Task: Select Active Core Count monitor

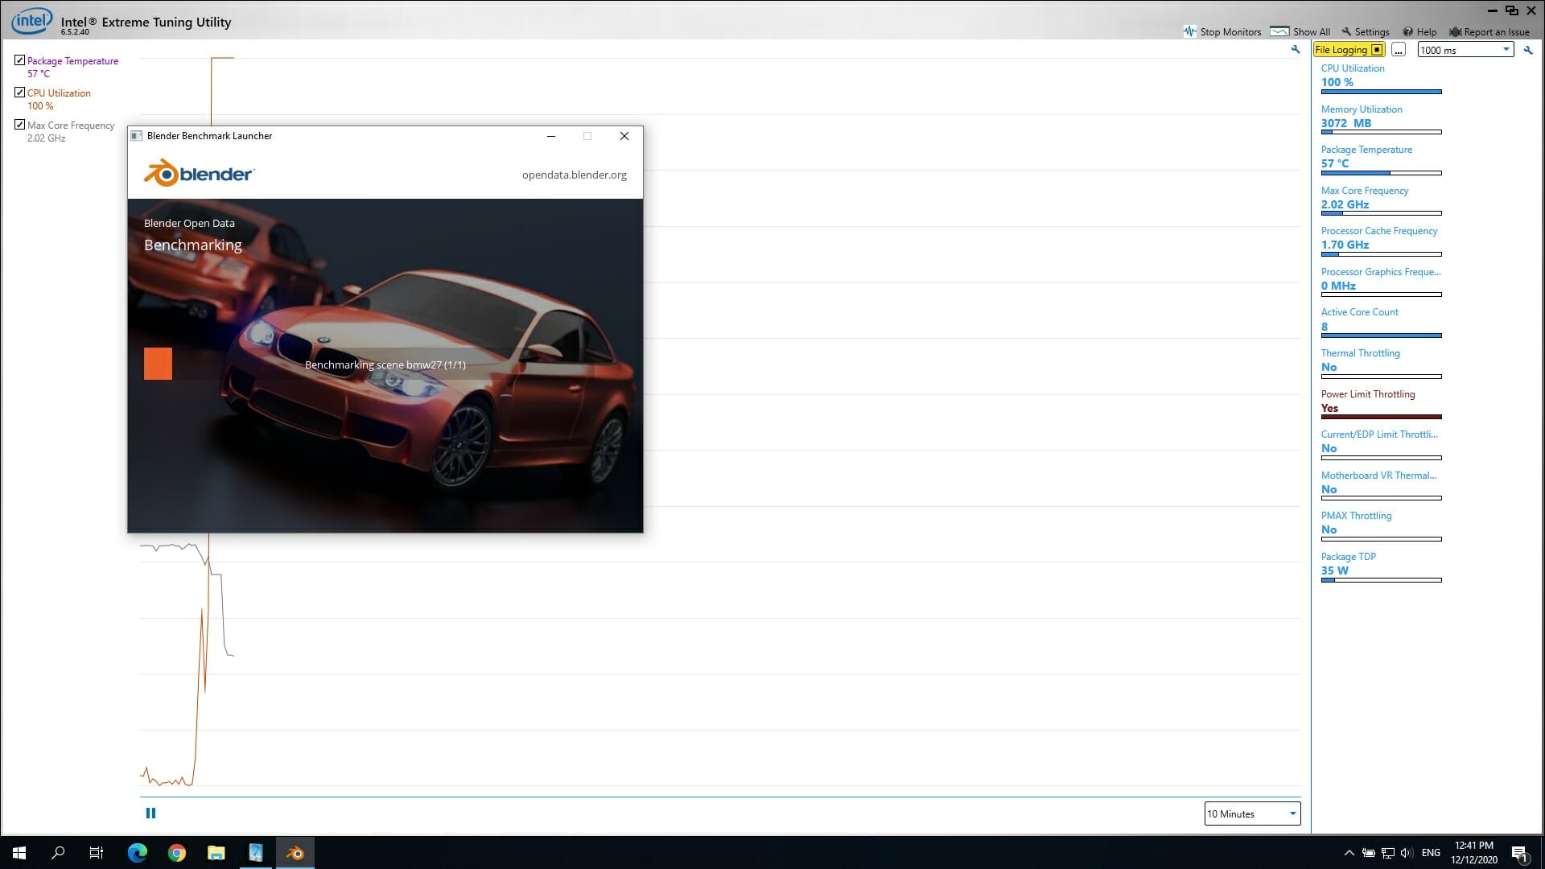Action: 1381,323
